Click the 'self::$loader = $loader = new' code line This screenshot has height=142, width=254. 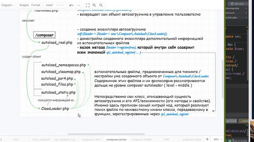(122, 34)
